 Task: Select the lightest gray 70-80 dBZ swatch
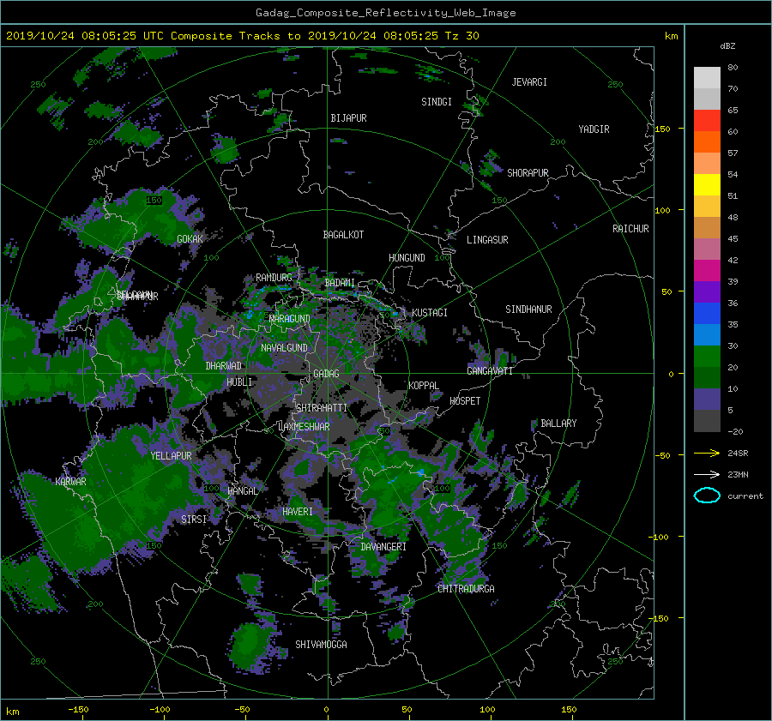(707, 78)
